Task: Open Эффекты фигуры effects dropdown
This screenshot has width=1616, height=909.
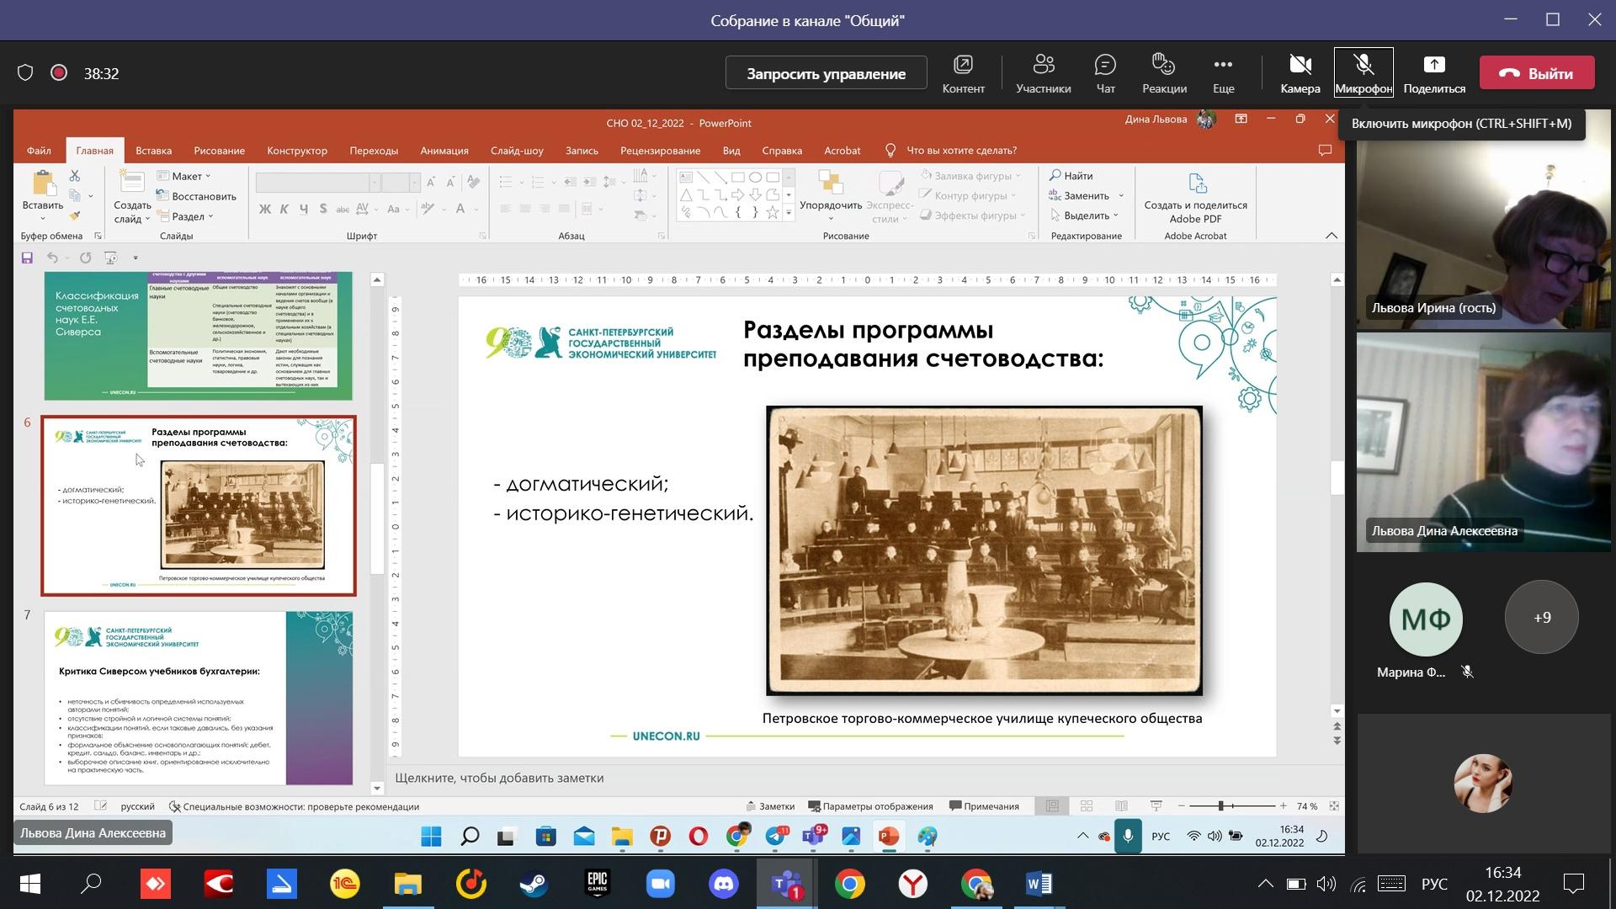Action: pyautogui.click(x=973, y=215)
